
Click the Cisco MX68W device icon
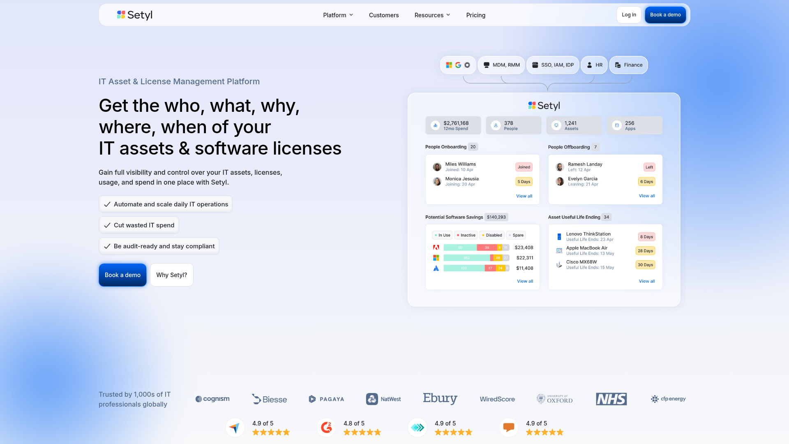[559, 265]
